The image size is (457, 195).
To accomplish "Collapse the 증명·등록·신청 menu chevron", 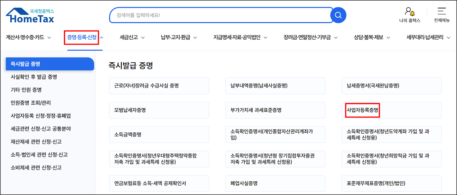I will pos(101,38).
